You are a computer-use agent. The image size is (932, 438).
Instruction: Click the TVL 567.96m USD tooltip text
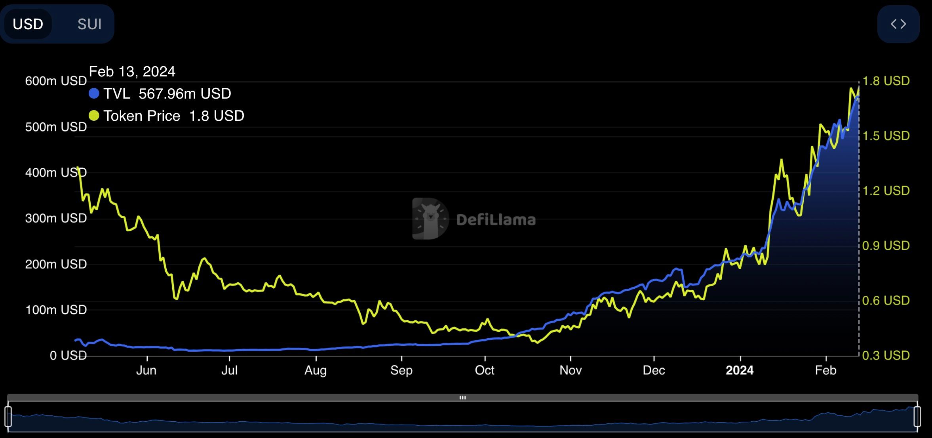(167, 93)
